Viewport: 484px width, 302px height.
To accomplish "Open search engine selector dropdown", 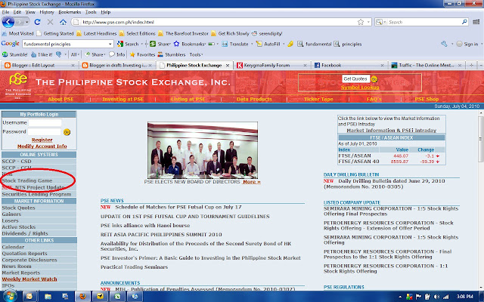I will pyautogui.click(x=381, y=22).
